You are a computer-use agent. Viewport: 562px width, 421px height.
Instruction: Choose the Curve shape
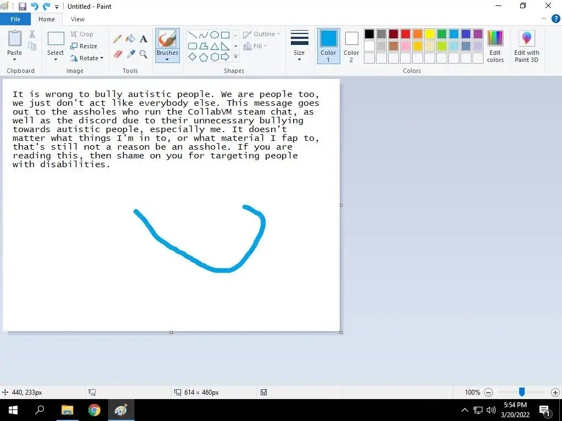[x=203, y=35]
